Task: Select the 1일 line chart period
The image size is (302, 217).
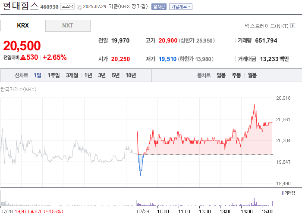Action: tap(38, 75)
